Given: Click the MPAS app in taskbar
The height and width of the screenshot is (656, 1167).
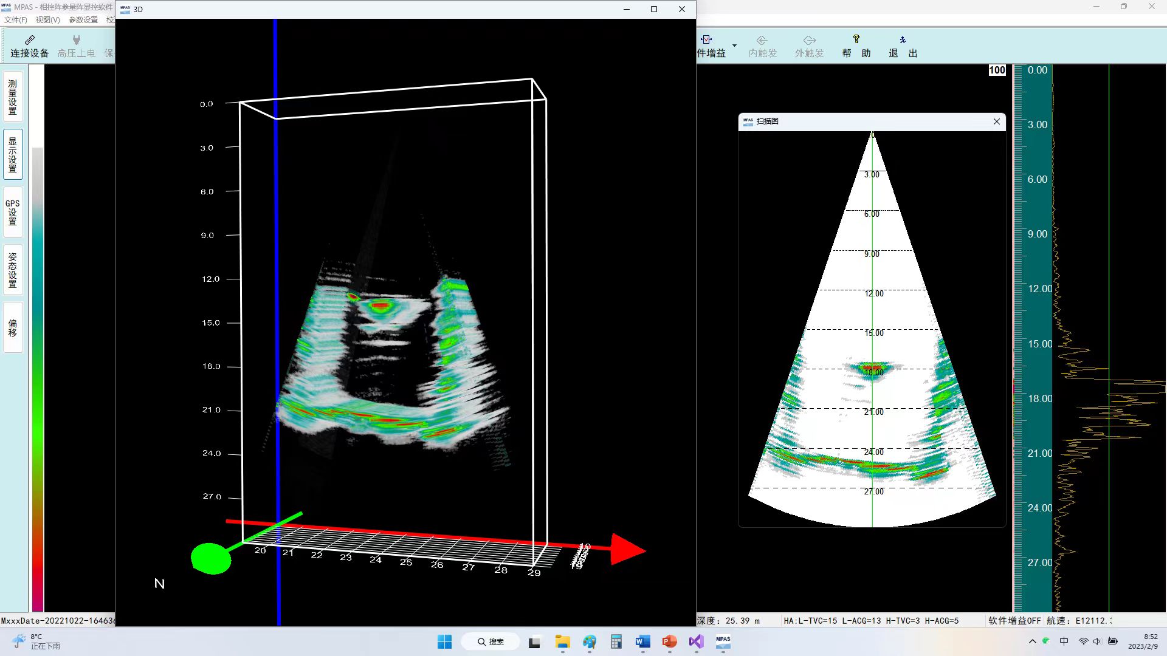Looking at the screenshot, I should click(723, 641).
